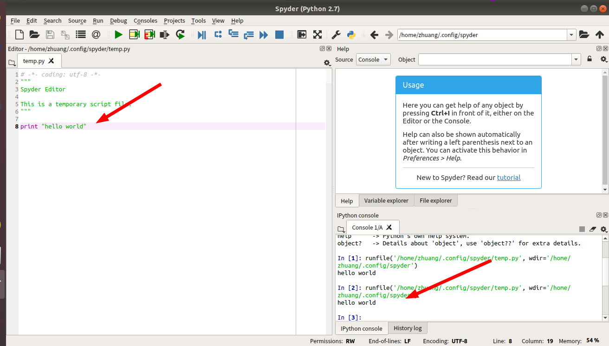The height and width of the screenshot is (346, 609).
Task: Expand the Object field dropdown arrow
Action: pos(577,59)
